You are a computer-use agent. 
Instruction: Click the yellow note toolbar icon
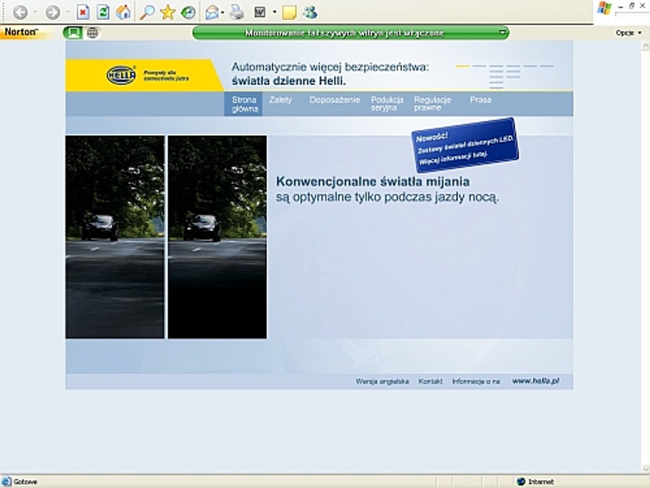(x=289, y=13)
